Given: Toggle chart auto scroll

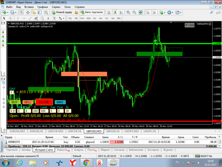Looking at the screenshot, I should 148,13.
